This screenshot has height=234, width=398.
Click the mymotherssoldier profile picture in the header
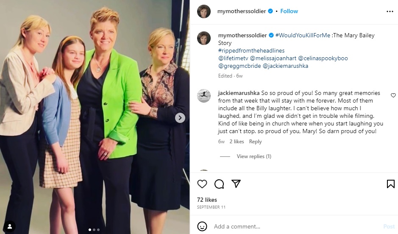(x=204, y=11)
